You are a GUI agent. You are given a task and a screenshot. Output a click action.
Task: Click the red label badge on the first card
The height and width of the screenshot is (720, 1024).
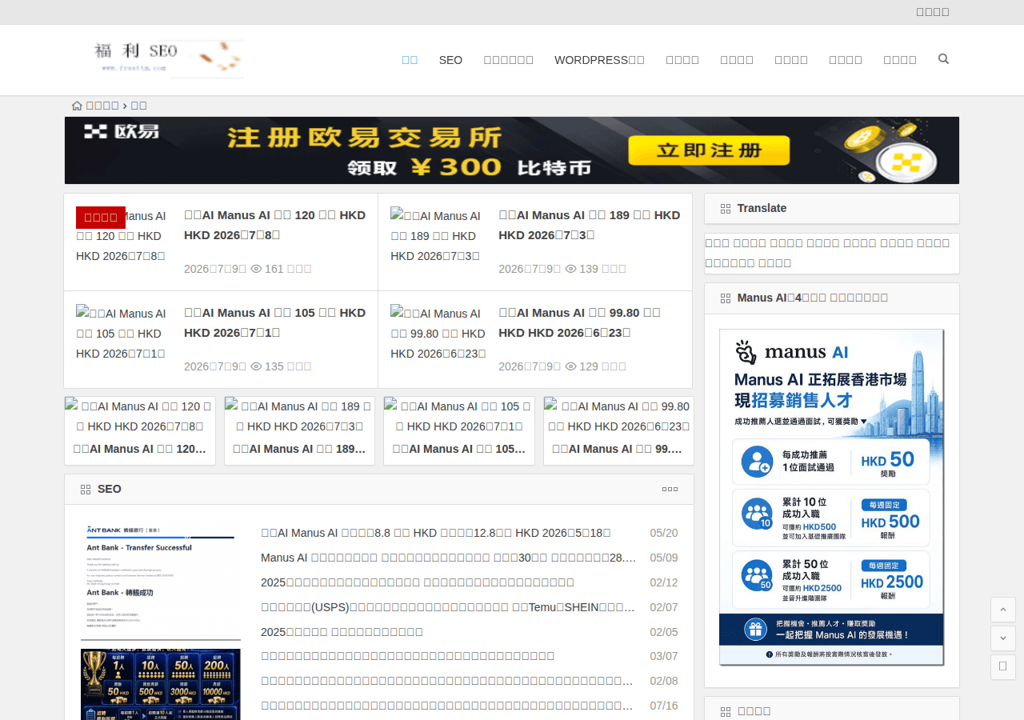coord(101,218)
